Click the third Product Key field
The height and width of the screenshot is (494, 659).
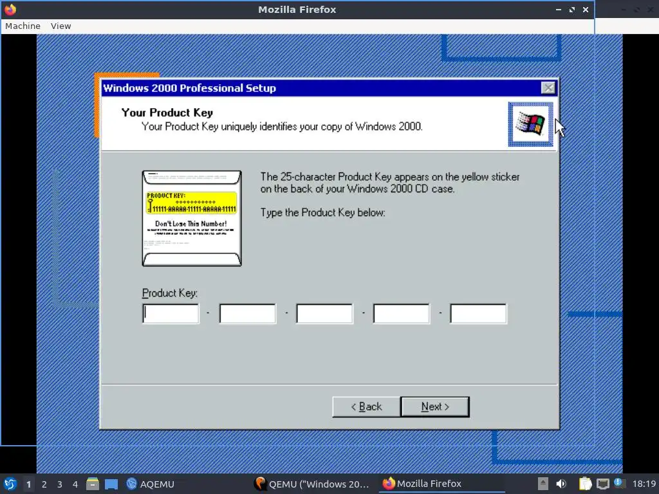pyautogui.click(x=324, y=314)
